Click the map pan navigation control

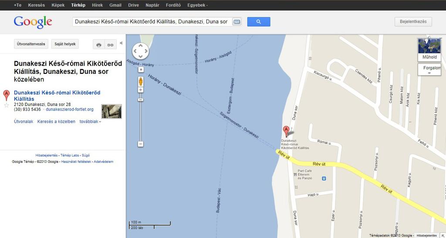[141, 51]
